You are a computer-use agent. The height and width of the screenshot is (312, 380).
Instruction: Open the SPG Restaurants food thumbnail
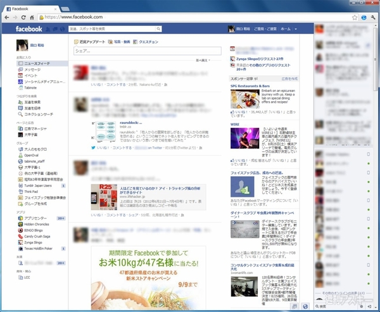(244, 99)
